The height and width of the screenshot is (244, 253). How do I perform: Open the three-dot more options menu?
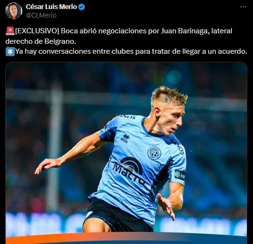[x=243, y=7]
